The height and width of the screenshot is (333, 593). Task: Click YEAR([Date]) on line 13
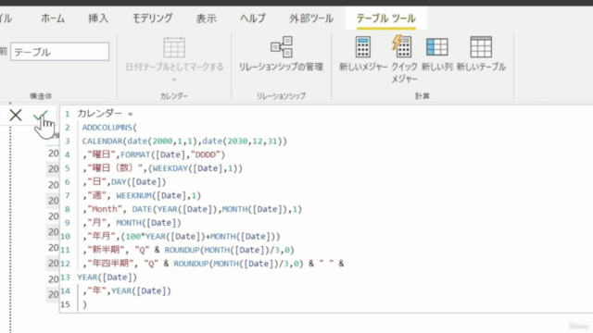pos(107,277)
